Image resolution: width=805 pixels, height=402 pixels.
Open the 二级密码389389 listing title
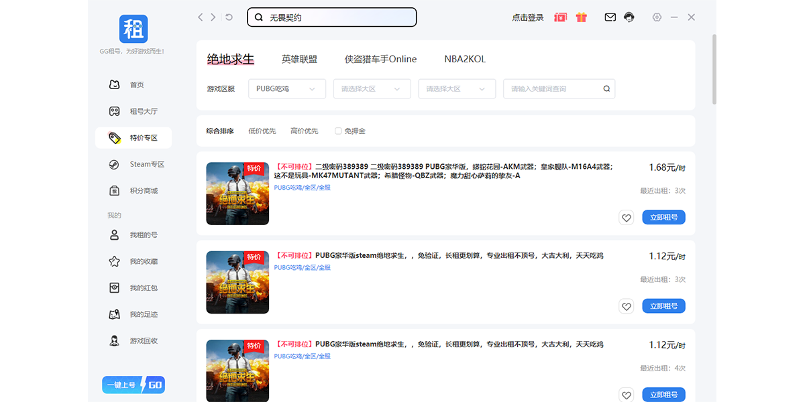point(443,171)
